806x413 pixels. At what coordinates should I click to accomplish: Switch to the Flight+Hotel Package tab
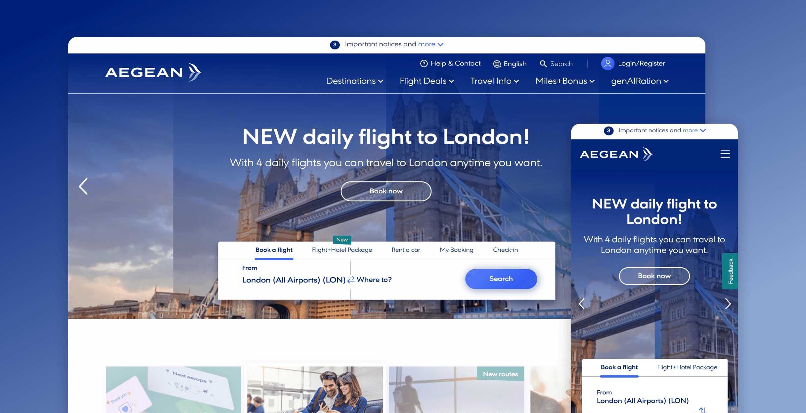342,250
